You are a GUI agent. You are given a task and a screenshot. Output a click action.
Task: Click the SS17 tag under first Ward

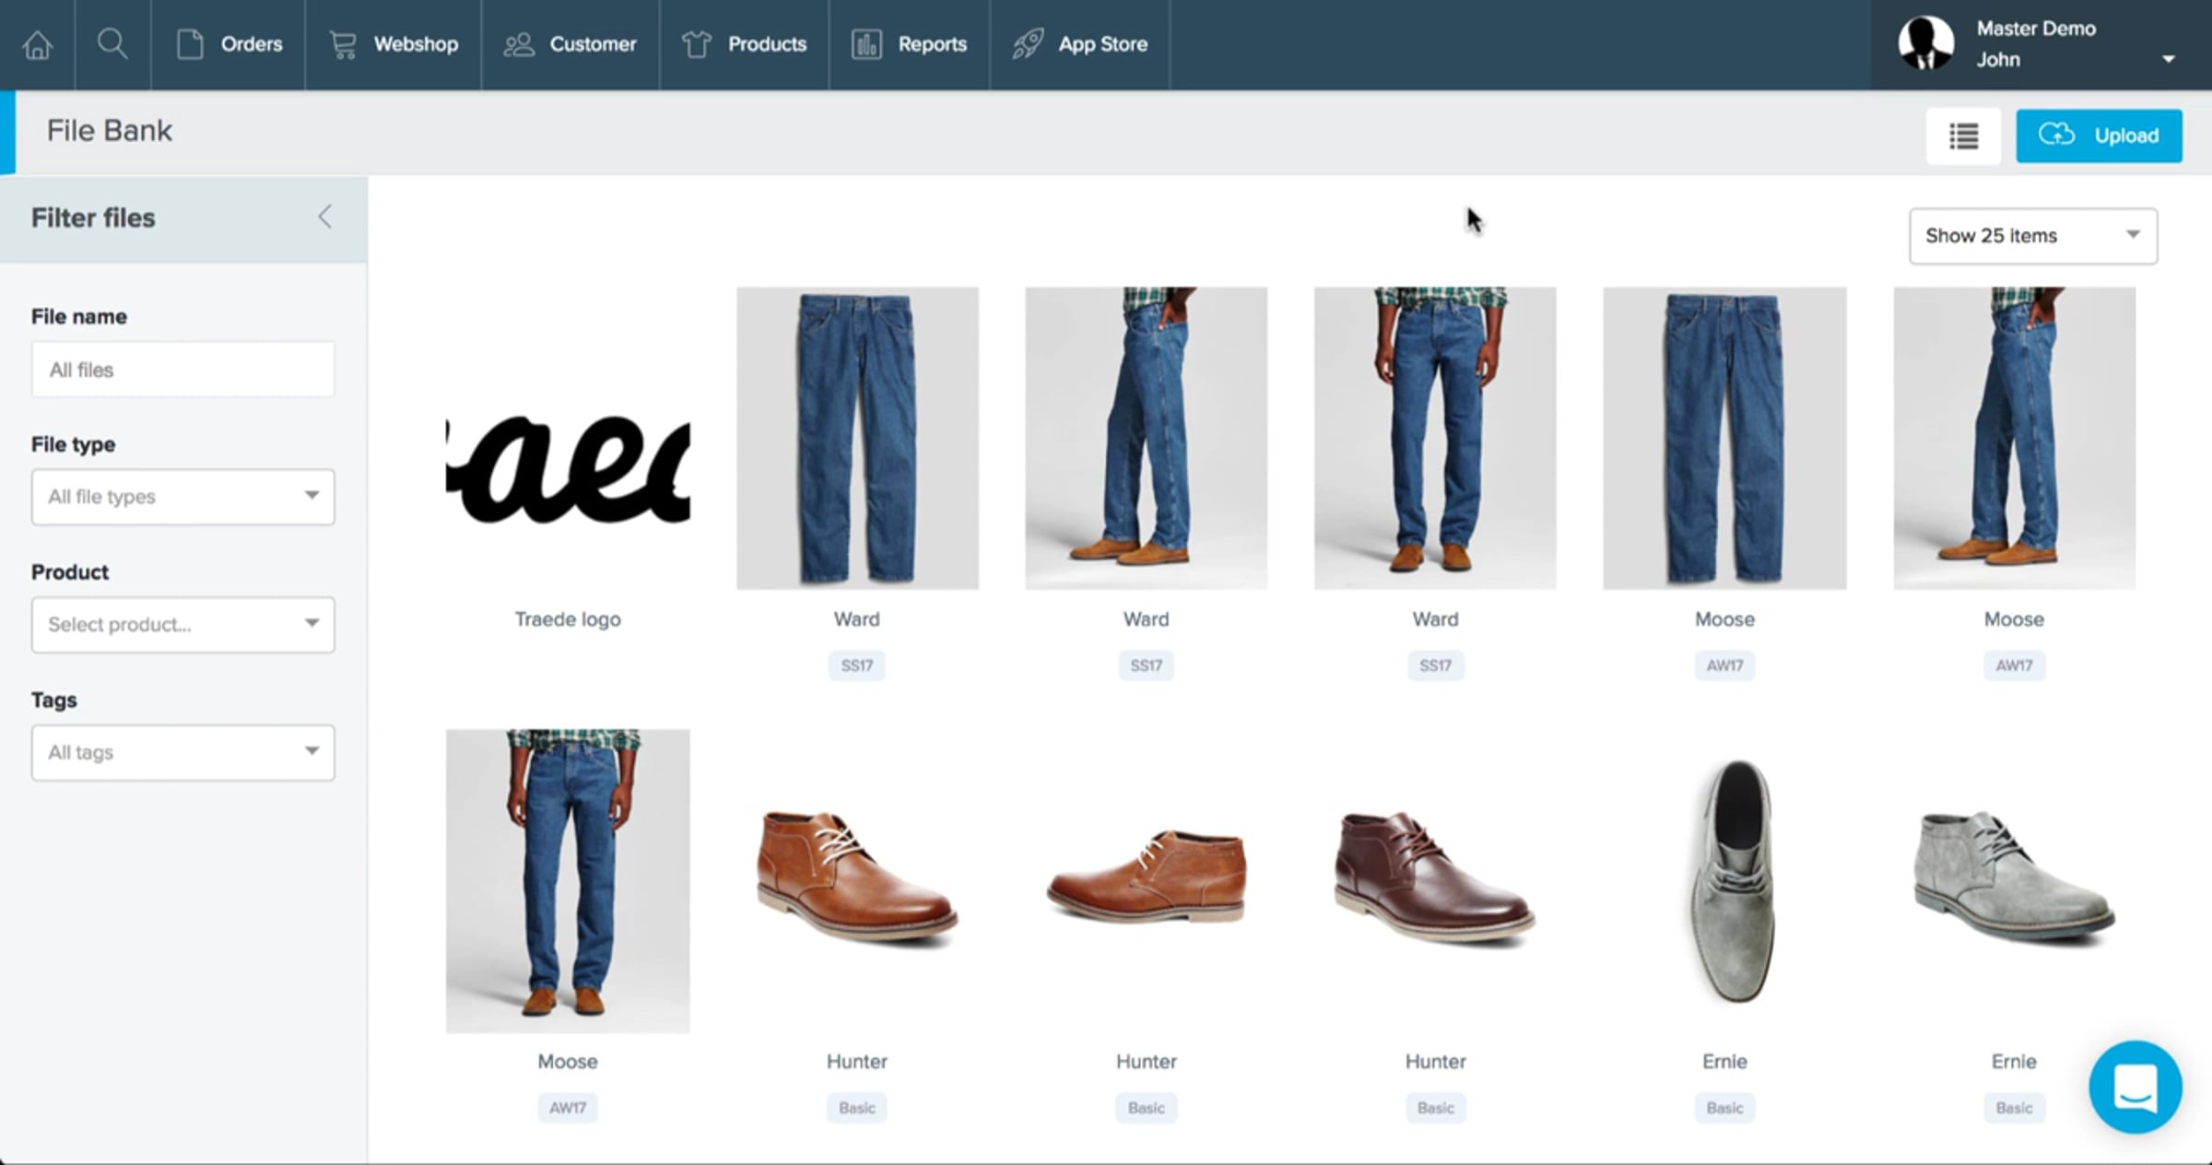click(x=856, y=665)
